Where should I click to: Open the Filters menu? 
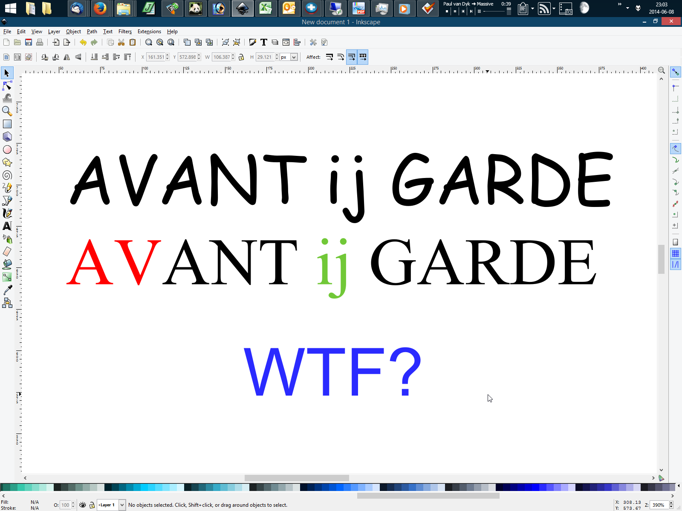point(125,32)
